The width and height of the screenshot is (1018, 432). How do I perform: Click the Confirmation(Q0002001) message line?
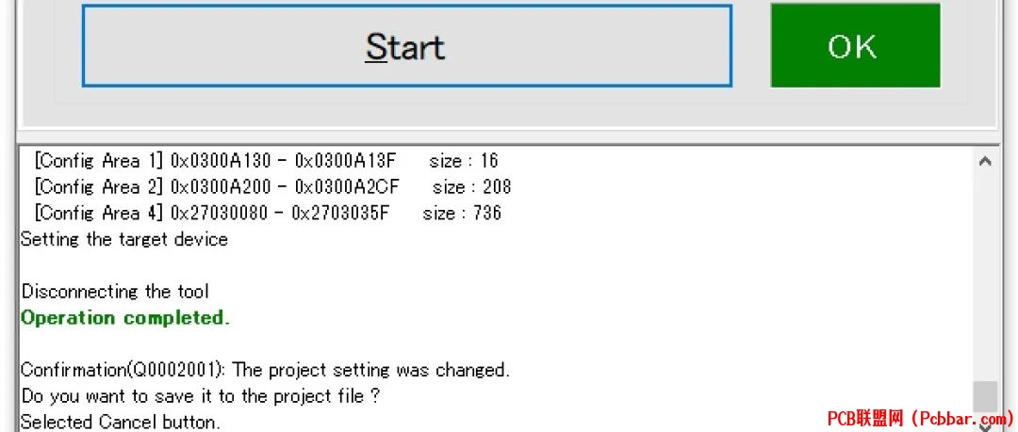pyautogui.click(x=265, y=370)
